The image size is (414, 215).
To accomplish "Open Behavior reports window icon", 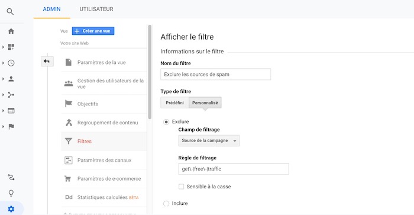I will coord(11,111).
